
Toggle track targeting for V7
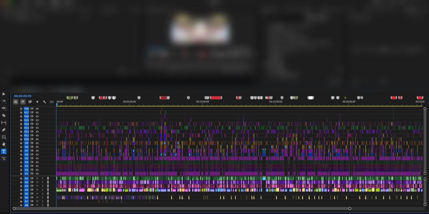coord(26,151)
